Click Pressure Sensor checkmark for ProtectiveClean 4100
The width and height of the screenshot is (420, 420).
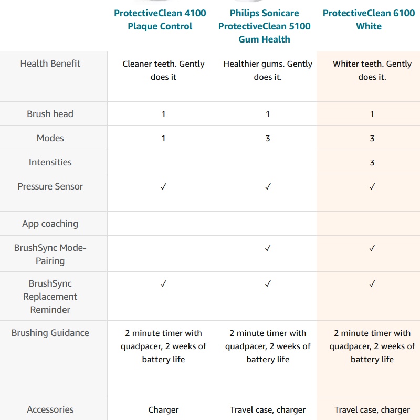coord(163,186)
